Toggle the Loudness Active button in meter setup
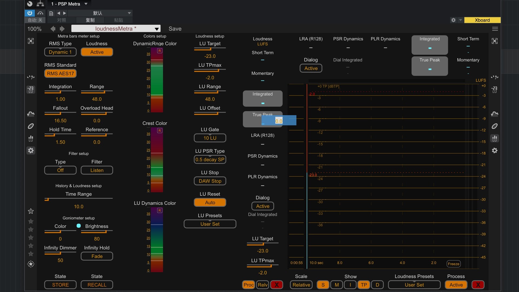Screen dimensions: 519x292 97,52
